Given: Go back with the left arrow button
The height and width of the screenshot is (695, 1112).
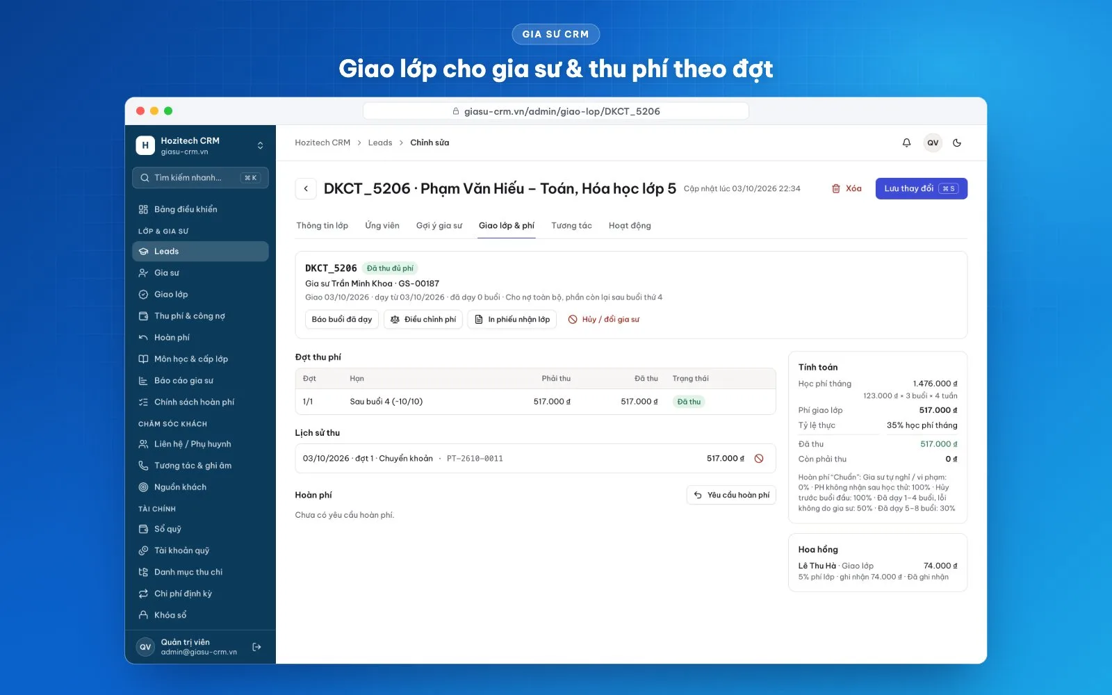Looking at the screenshot, I should tap(306, 188).
